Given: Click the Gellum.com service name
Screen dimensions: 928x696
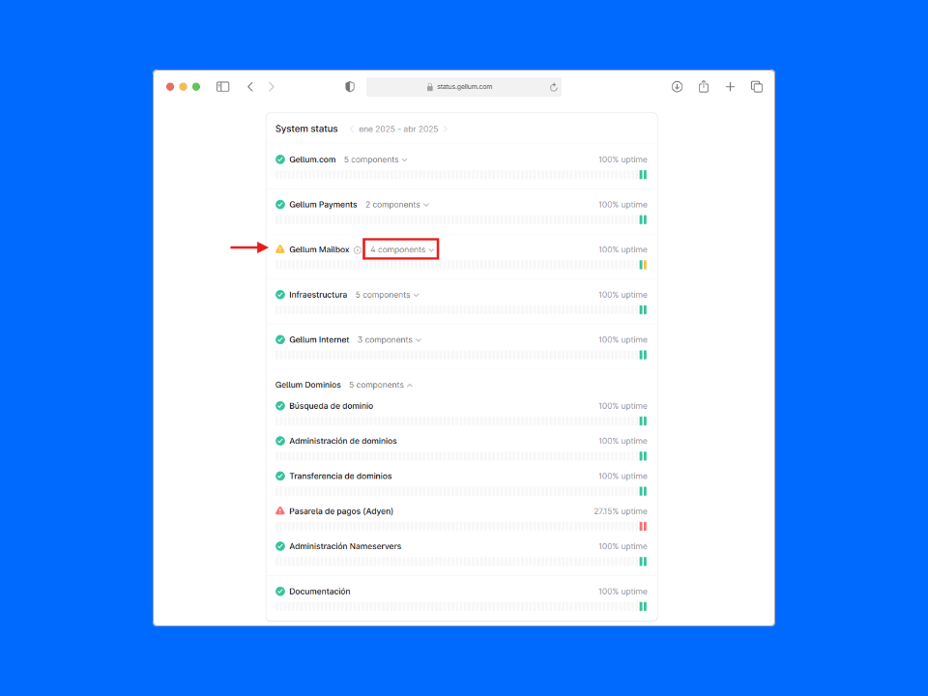Looking at the screenshot, I should coord(312,159).
